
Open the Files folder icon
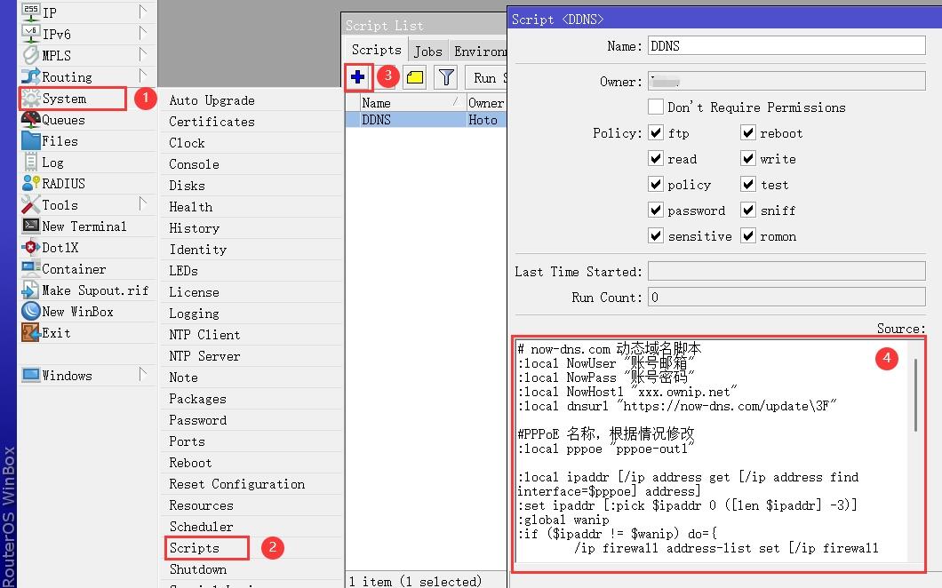point(30,141)
